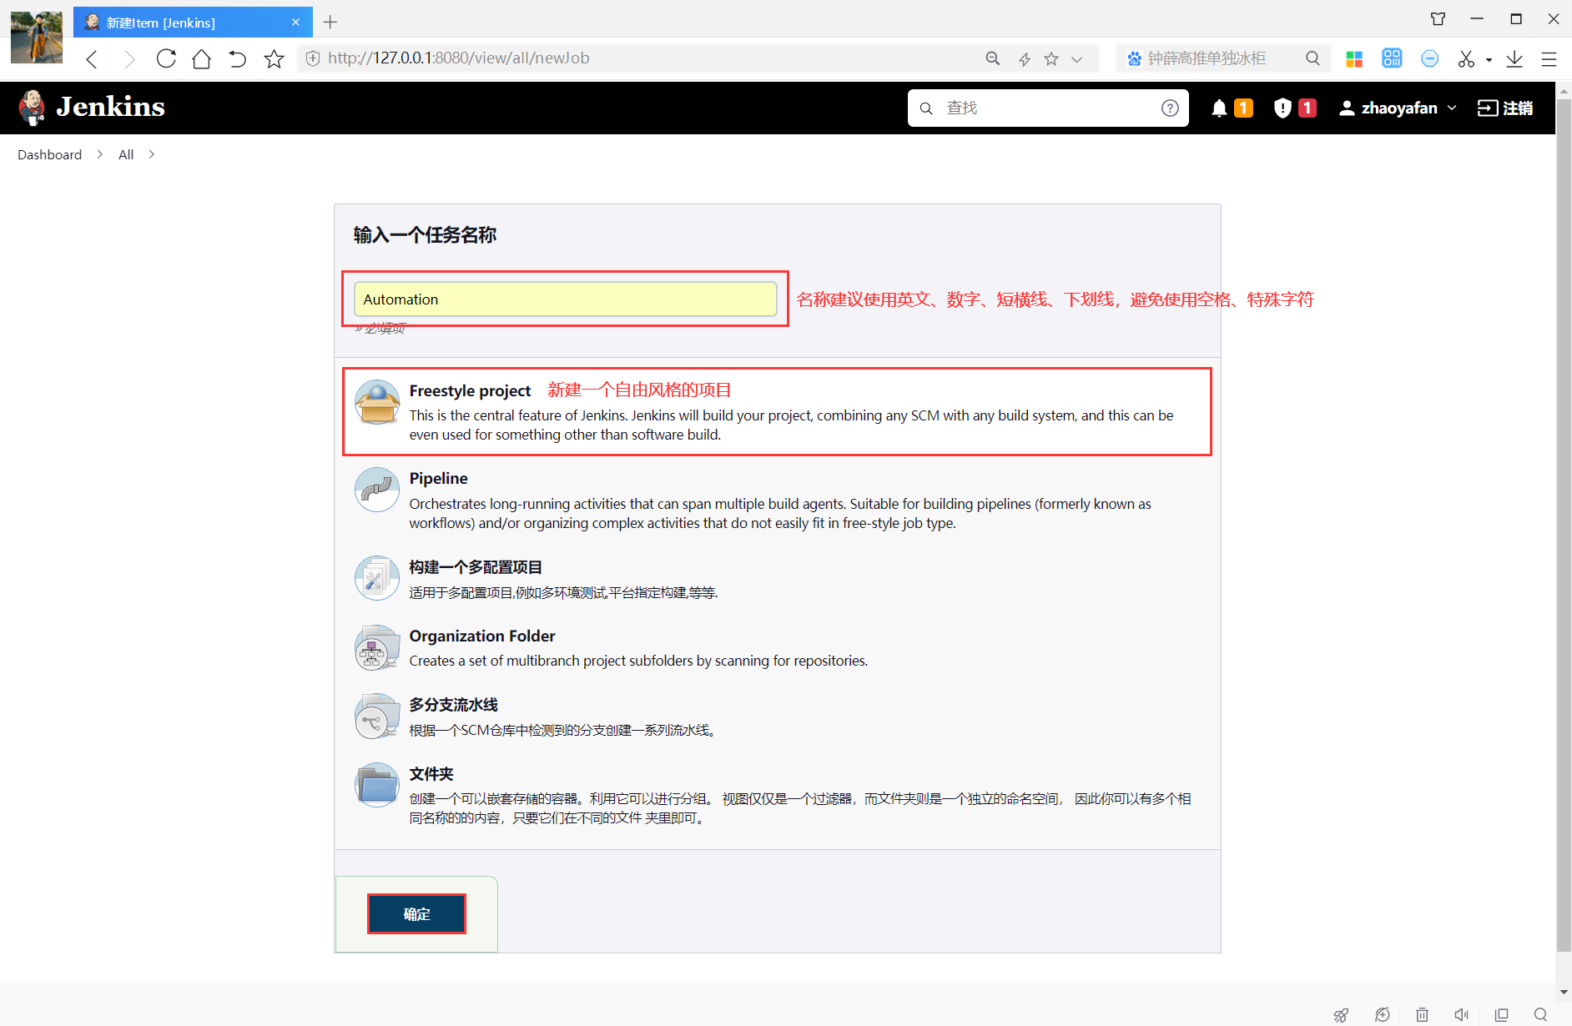Open colorful apps grid icon
The image size is (1572, 1026).
coord(1354,58)
